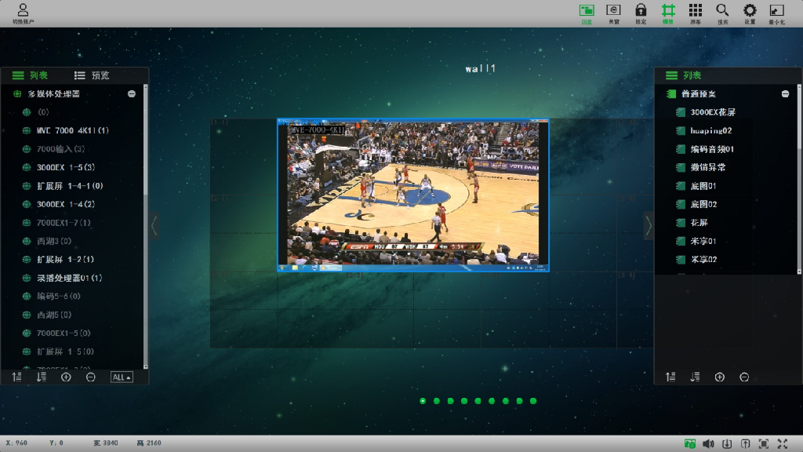Go to the last wall page dot
Screen dimensions: 803x452
coord(533,401)
